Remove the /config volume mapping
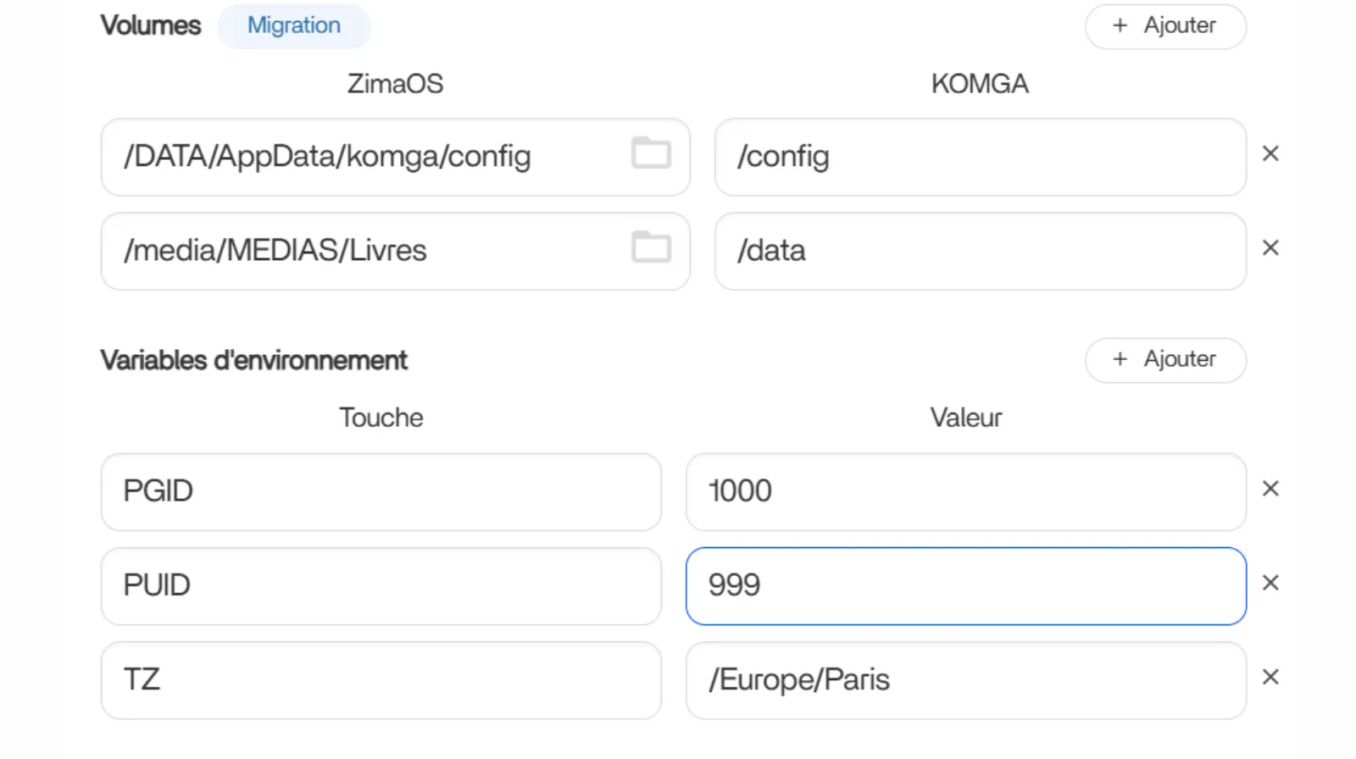The height and width of the screenshot is (759, 1356). click(1270, 154)
